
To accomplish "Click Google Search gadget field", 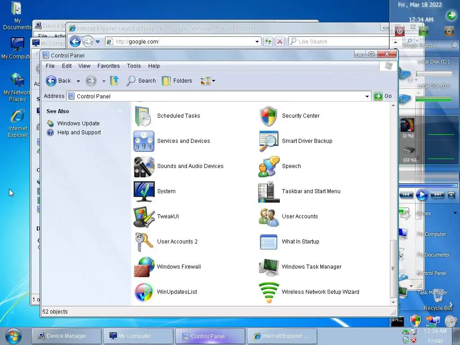I will coord(425,45).
